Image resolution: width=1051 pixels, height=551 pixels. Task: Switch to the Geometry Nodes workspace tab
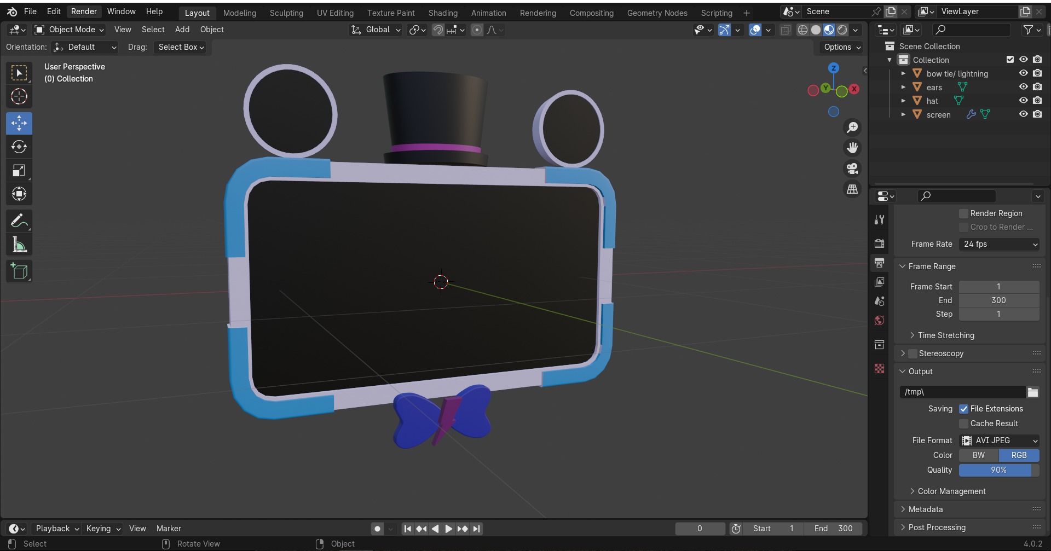click(x=657, y=13)
